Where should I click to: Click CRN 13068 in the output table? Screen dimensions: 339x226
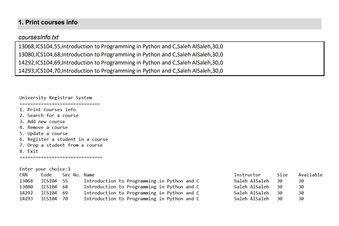26,181
